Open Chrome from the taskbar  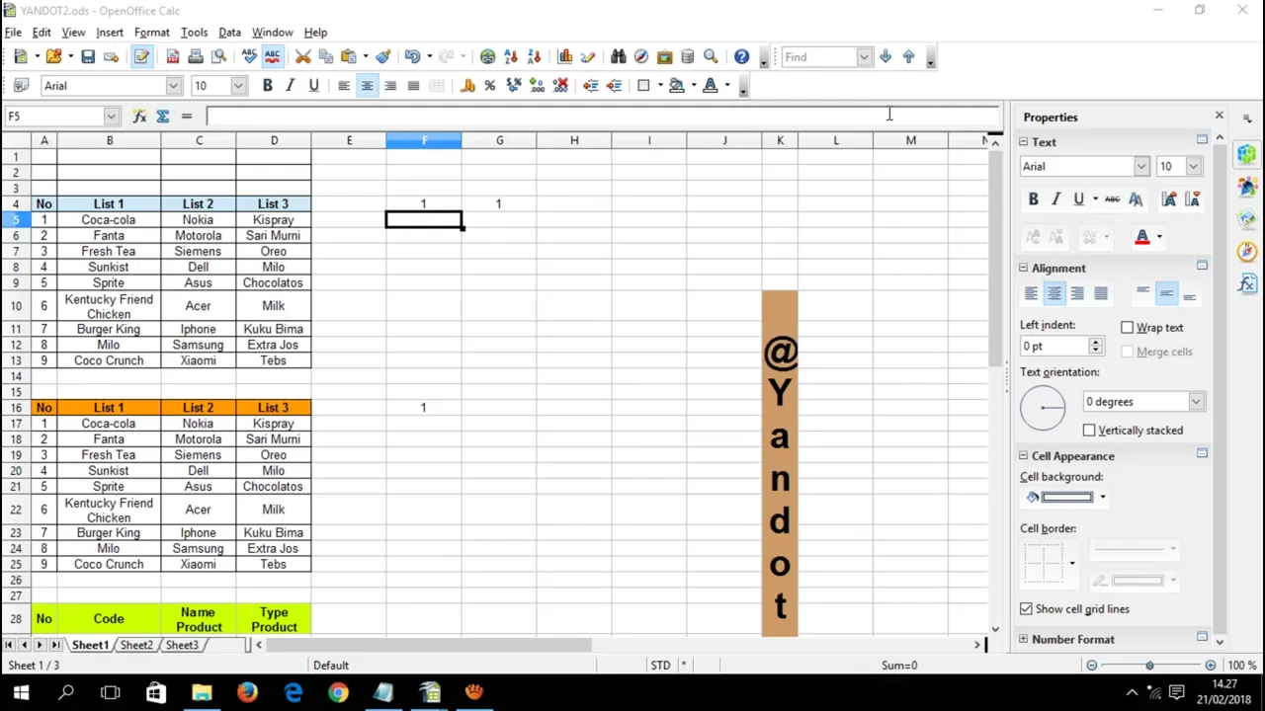338,693
